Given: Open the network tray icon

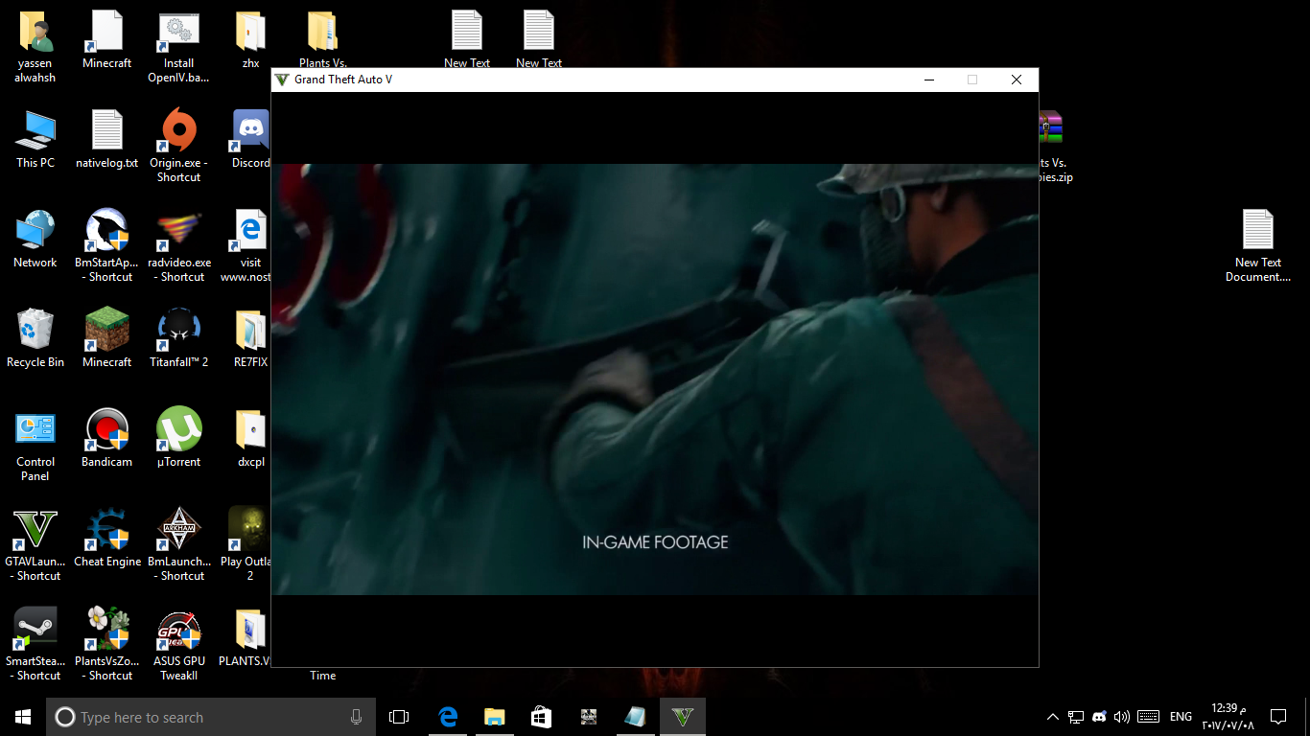Looking at the screenshot, I should click(x=1076, y=717).
